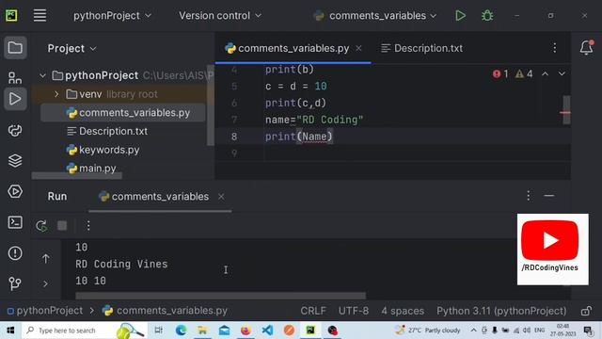The width and height of the screenshot is (602, 339).
Task: Click the expand chevron in Run console gutter
Action: pos(46,284)
